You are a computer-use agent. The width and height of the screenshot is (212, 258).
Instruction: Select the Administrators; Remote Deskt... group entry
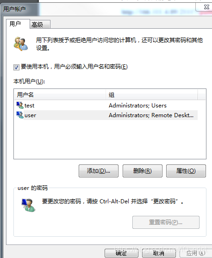[x=151, y=115]
